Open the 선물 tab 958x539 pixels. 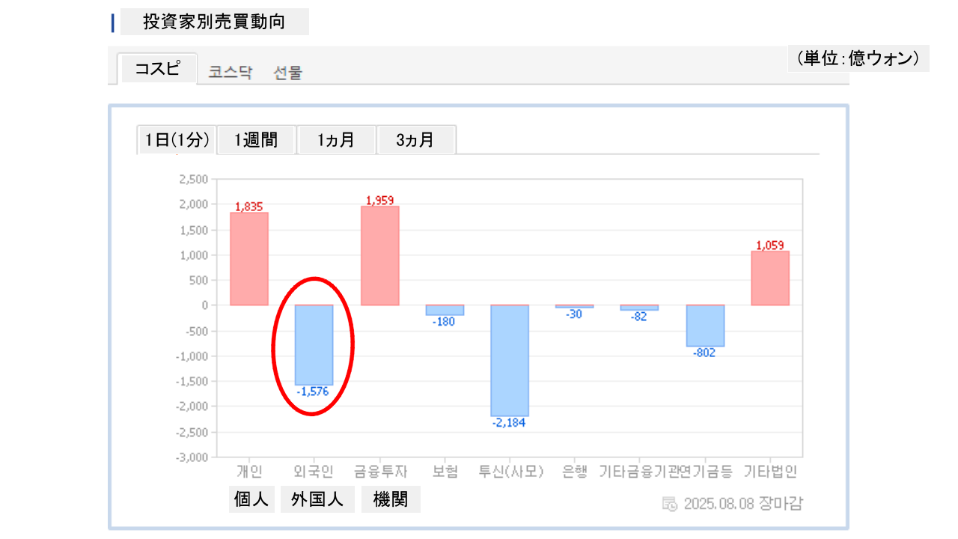click(x=288, y=73)
